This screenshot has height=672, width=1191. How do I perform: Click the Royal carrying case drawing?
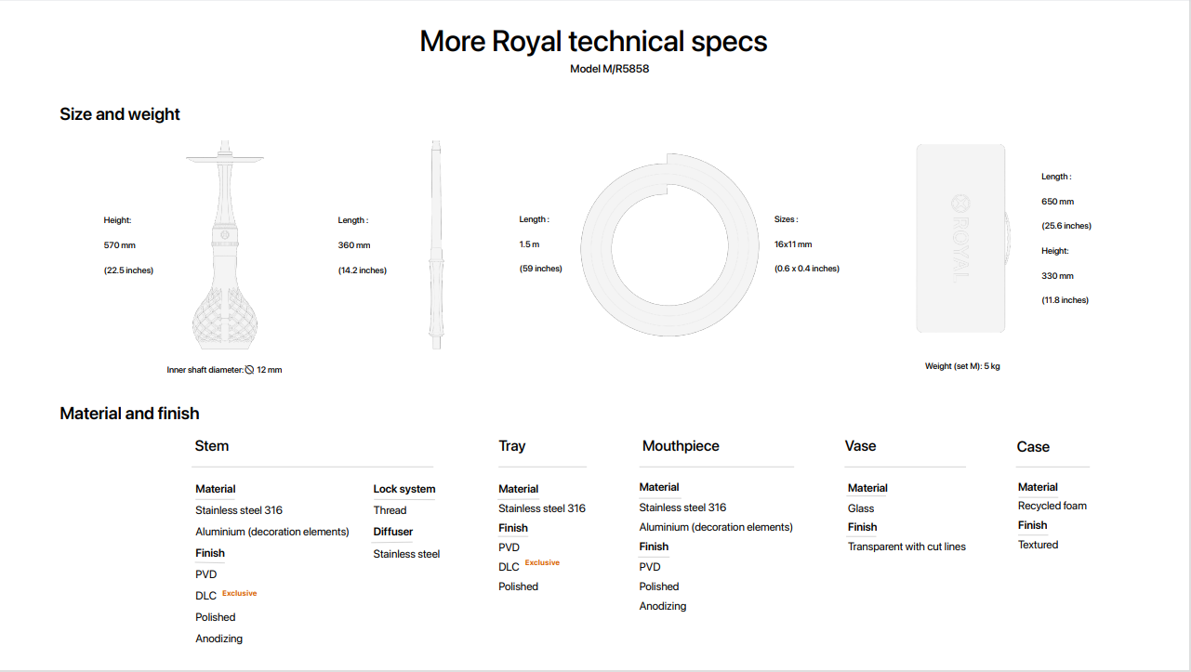click(x=963, y=238)
